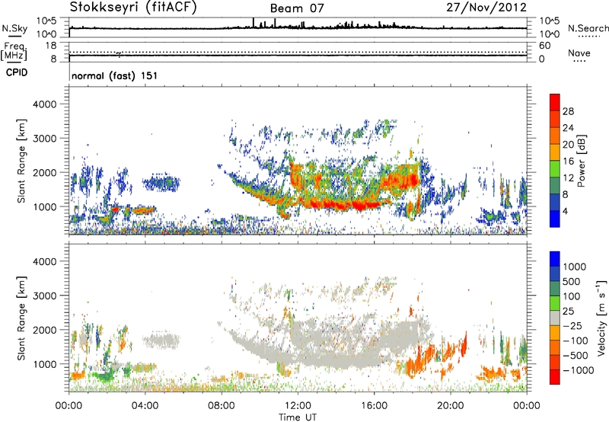Click the red top segment of Power colorbar
609x422 pixels.
pos(555,102)
